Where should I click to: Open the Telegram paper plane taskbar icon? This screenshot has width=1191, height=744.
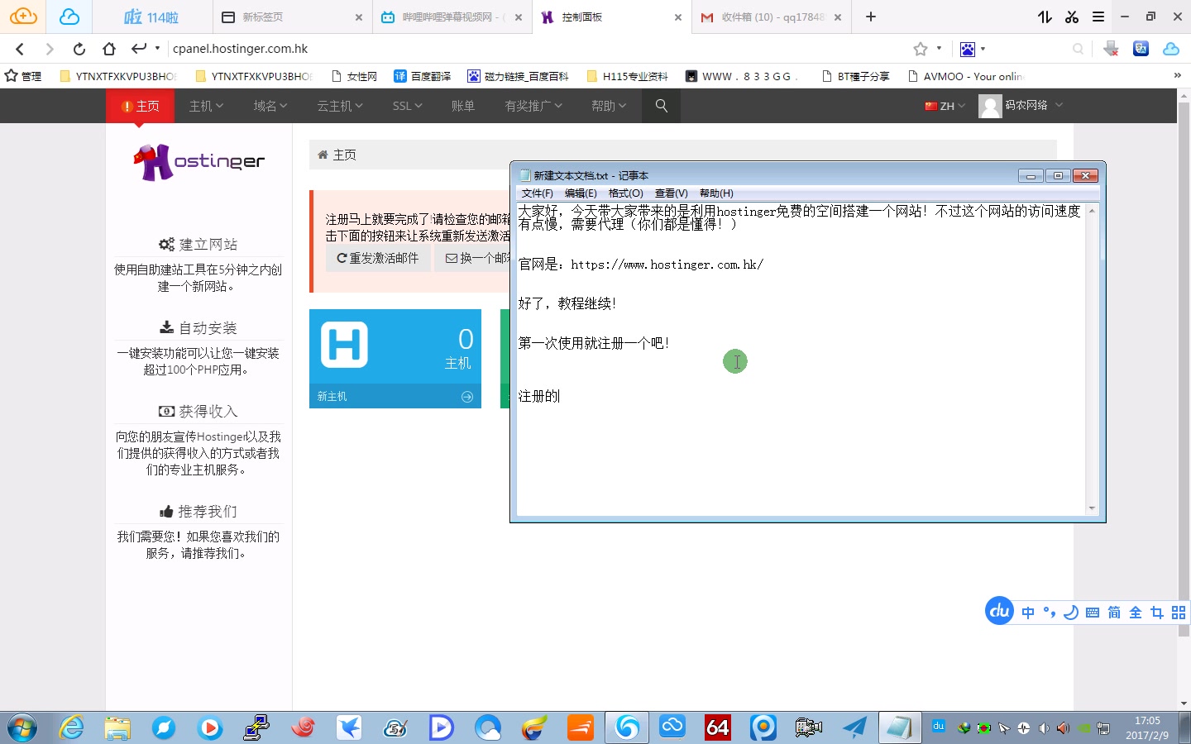click(854, 727)
